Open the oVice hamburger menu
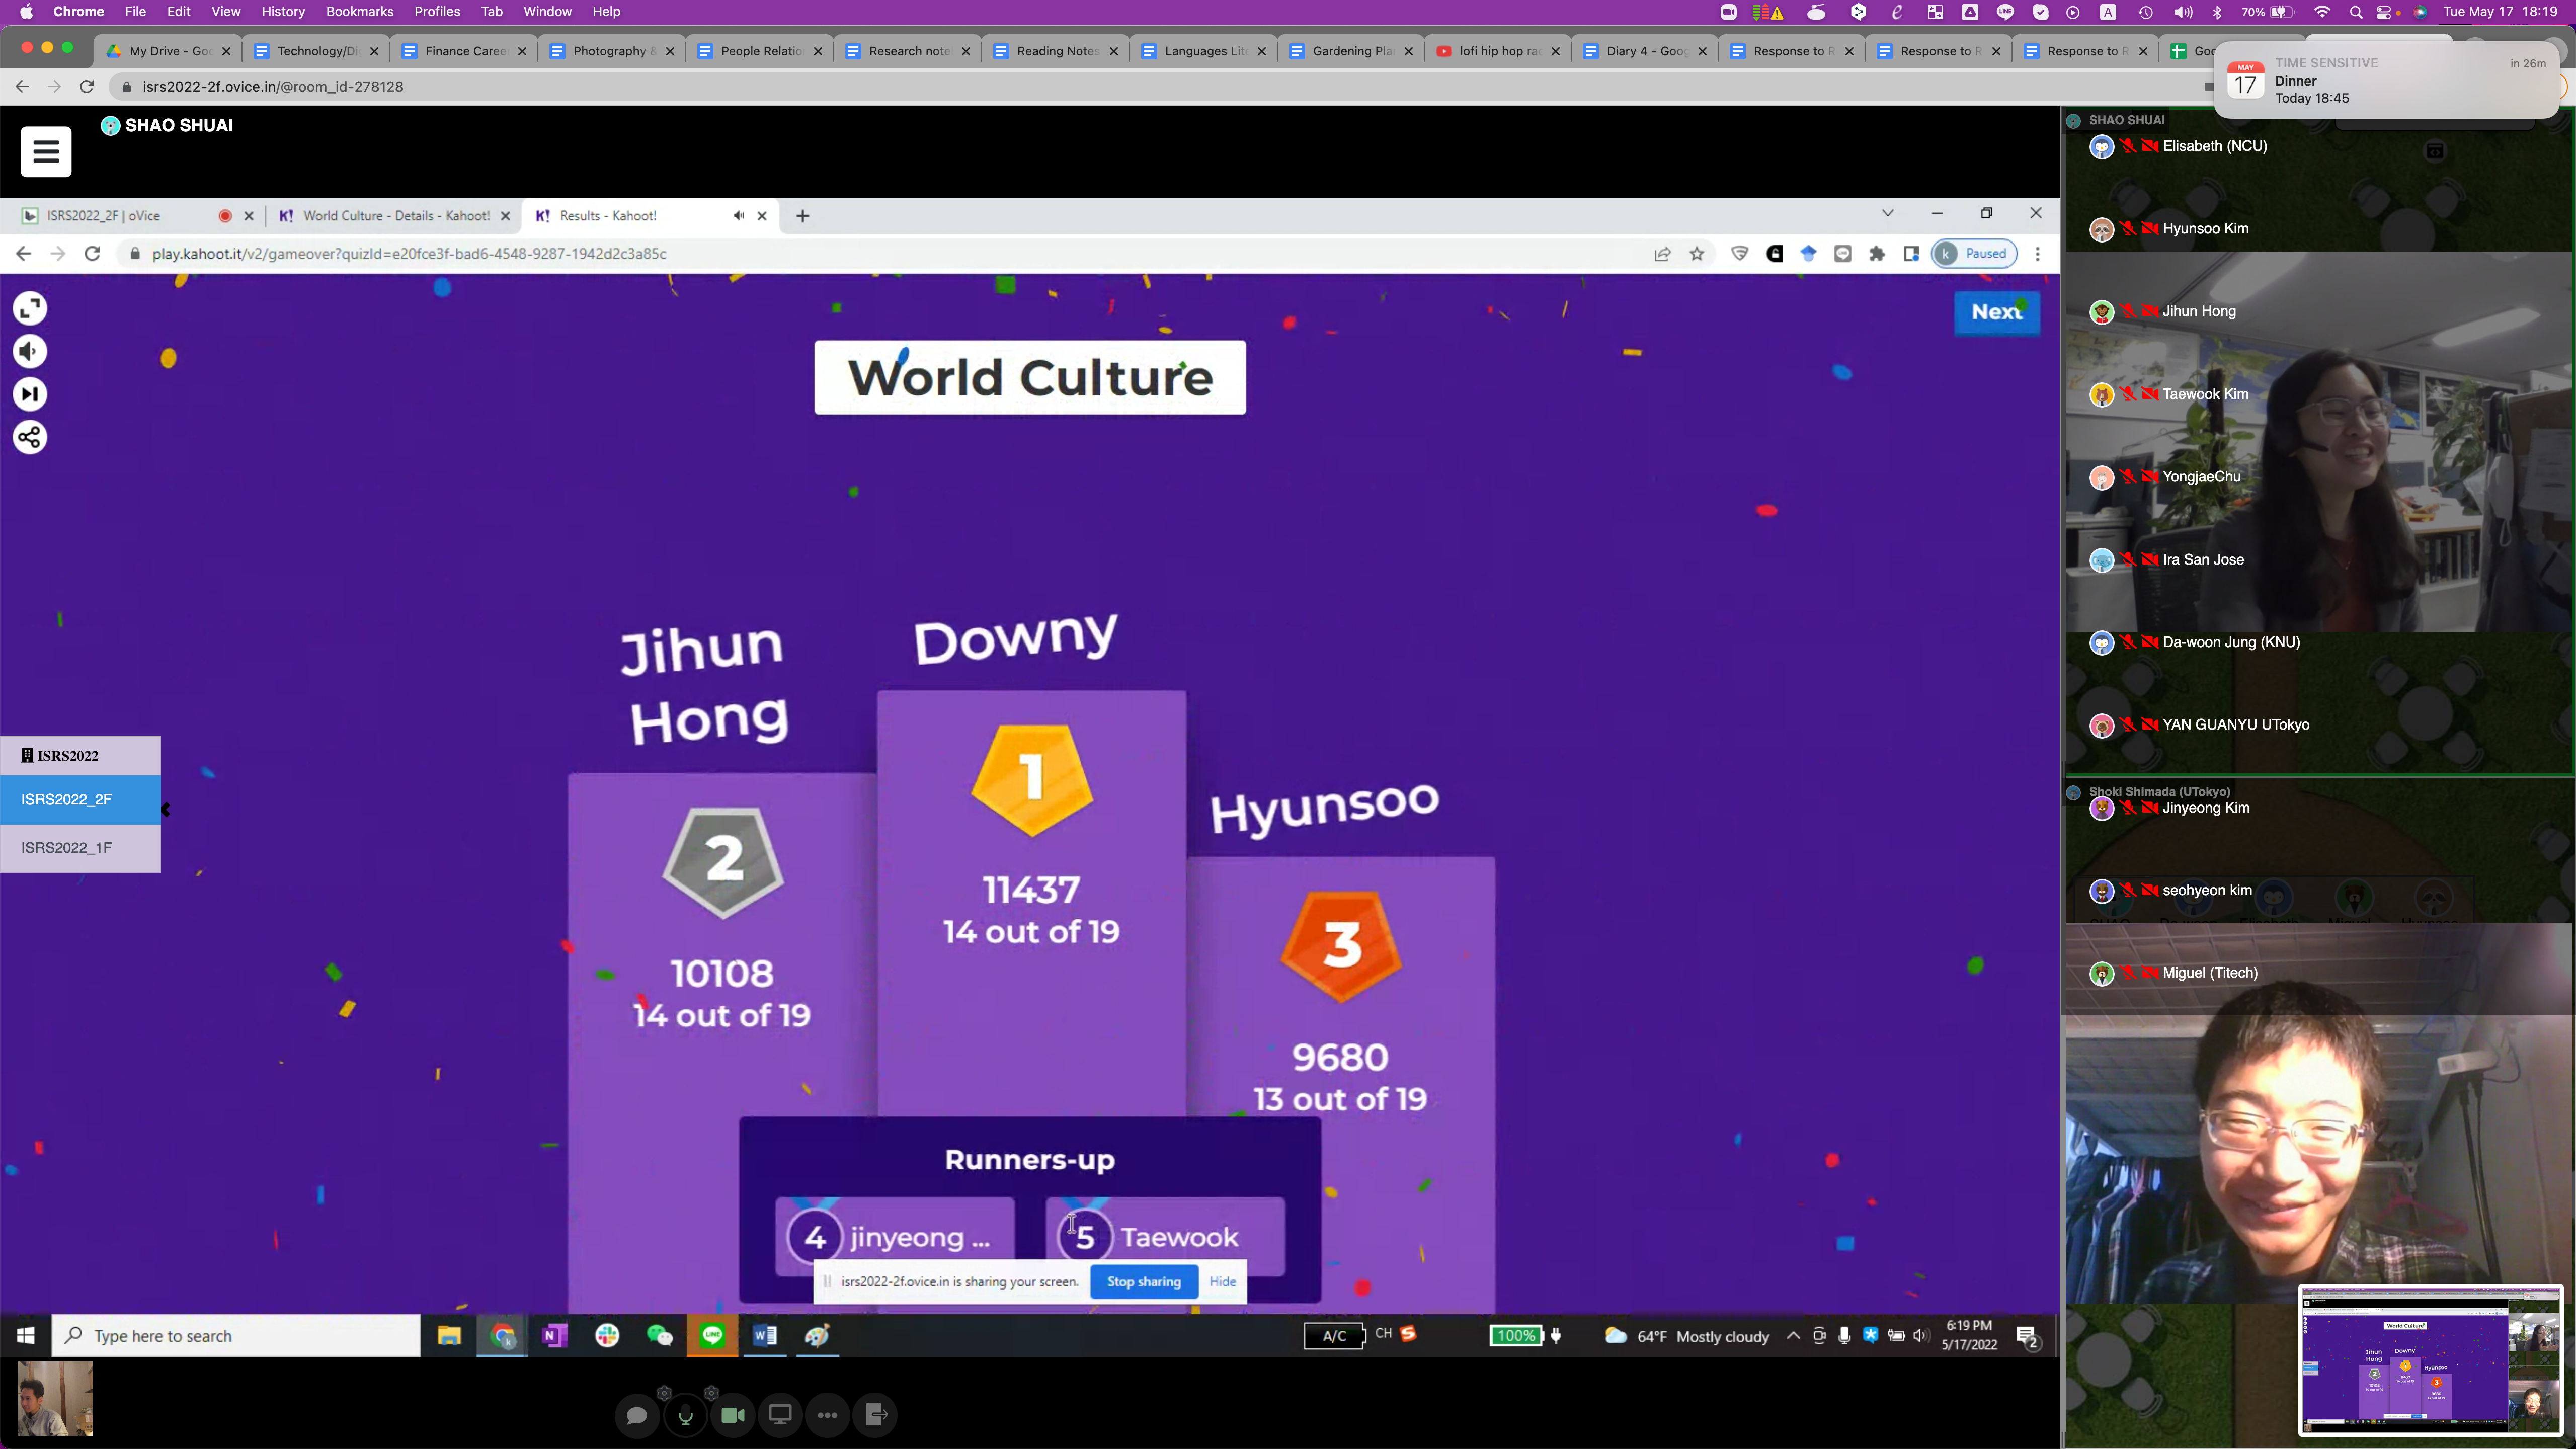This screenshot has height=1449, width=2576. [46, 151]
